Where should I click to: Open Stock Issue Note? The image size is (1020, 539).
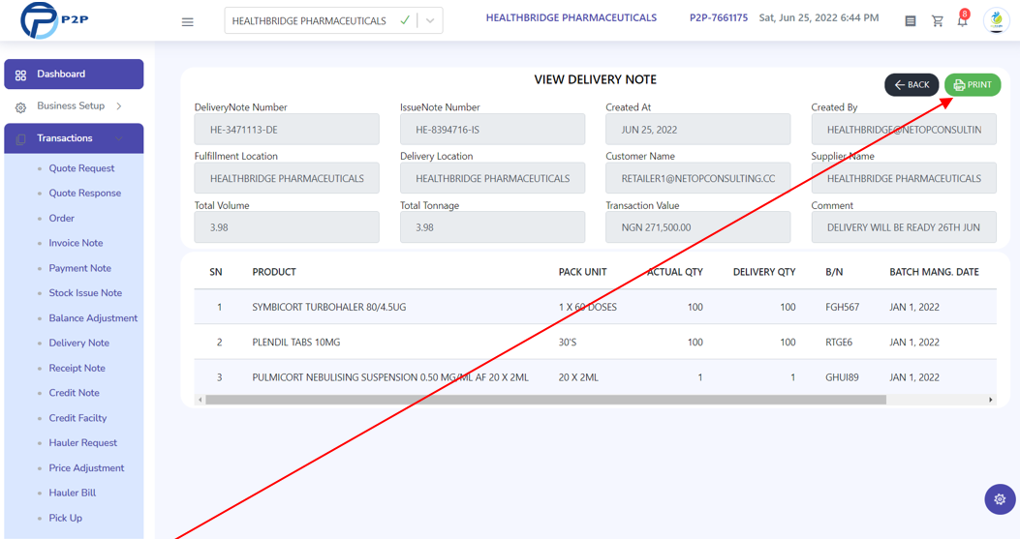[x=85, y=292]
